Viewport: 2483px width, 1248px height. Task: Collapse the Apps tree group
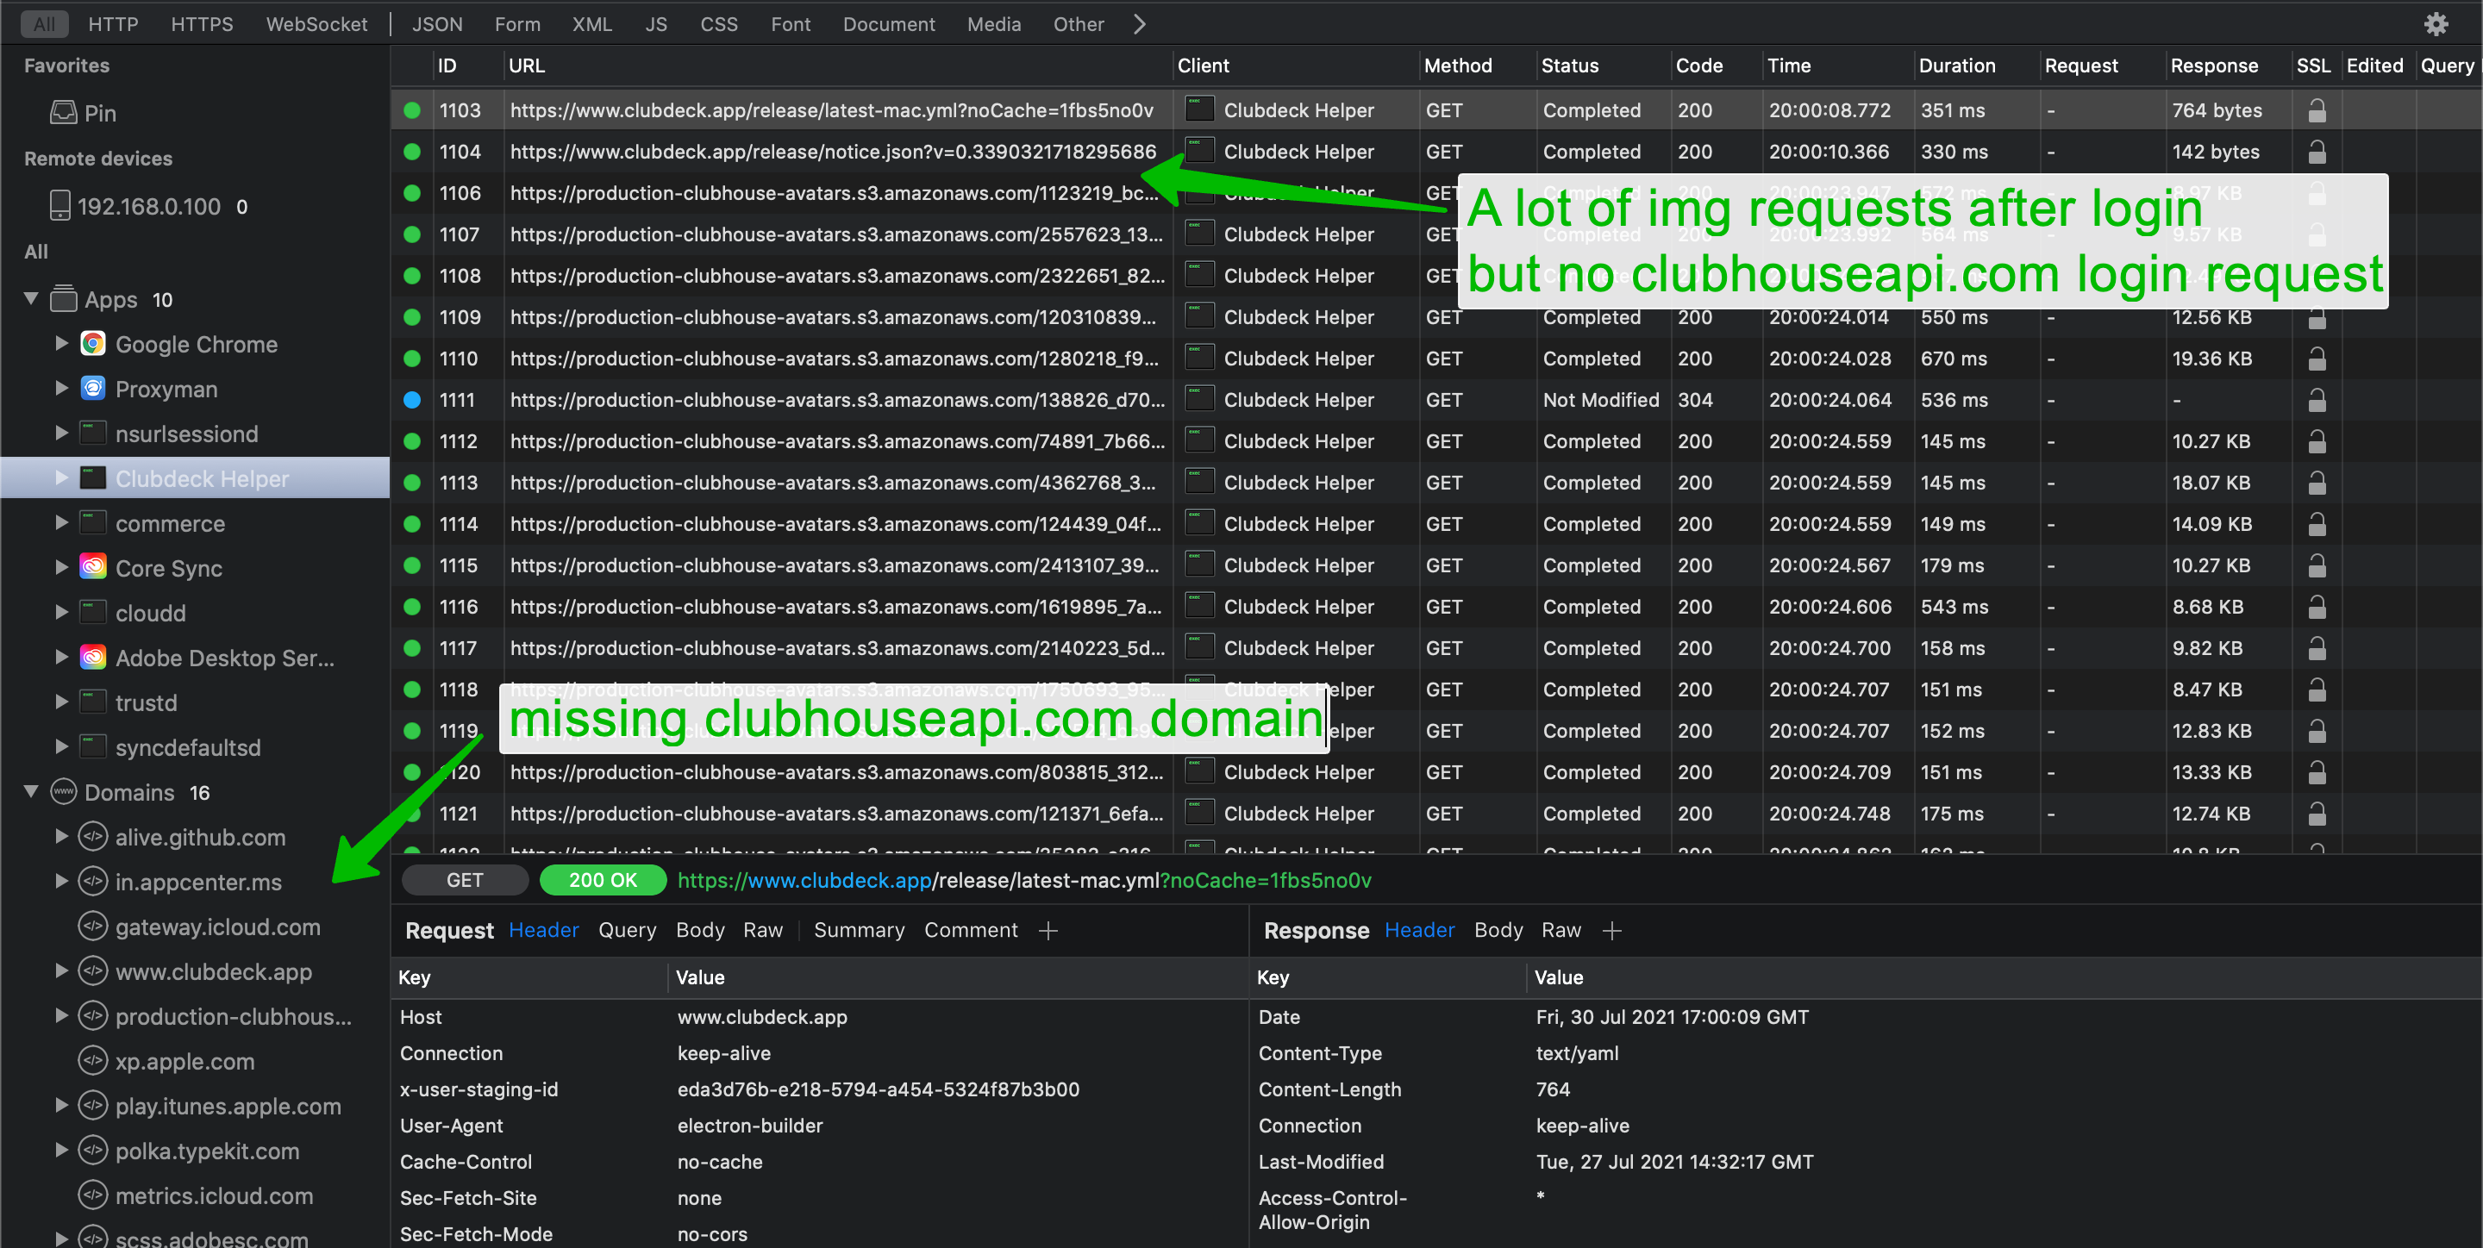click(x=31, y=299)
